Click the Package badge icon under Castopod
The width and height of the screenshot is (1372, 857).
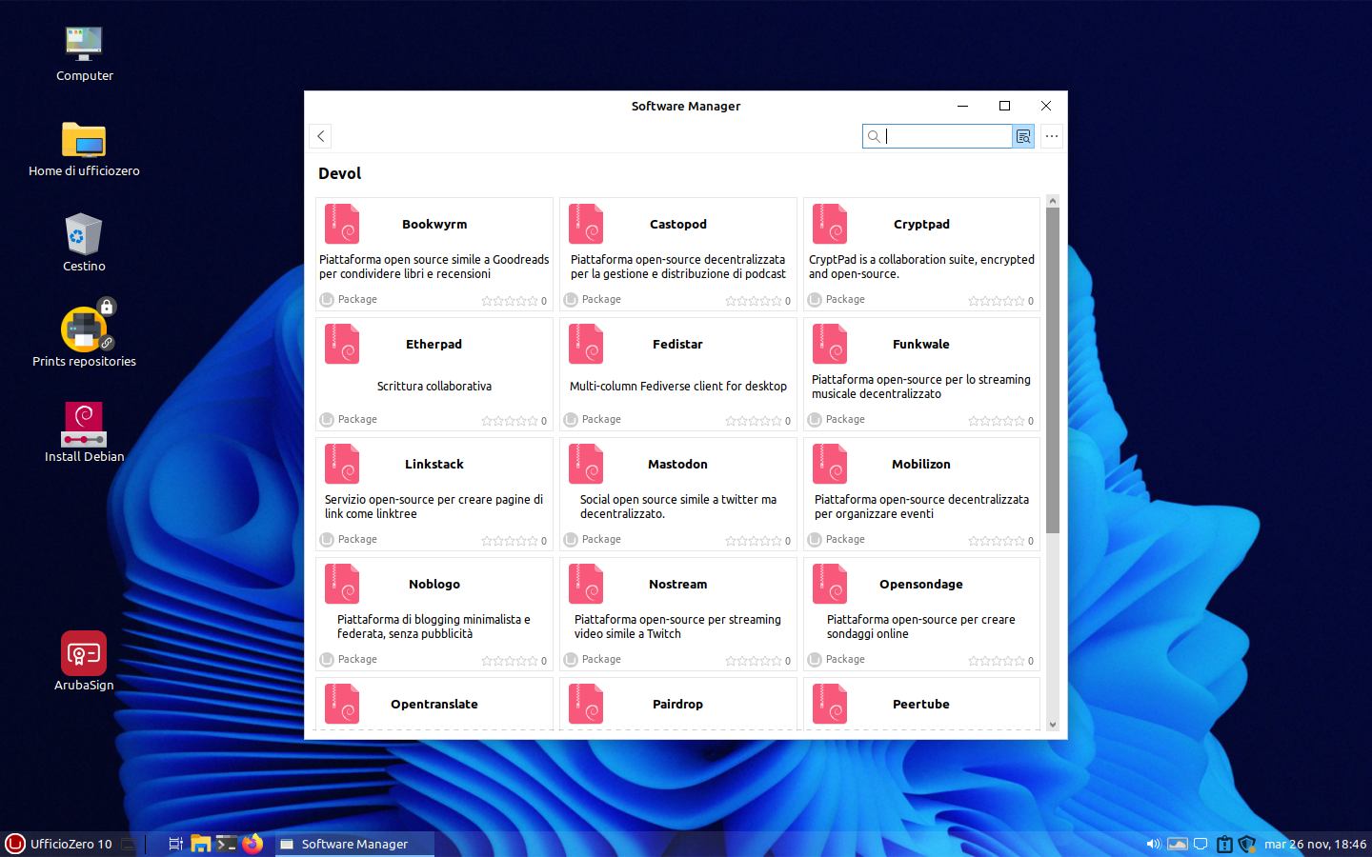click(x=571, y=300)
